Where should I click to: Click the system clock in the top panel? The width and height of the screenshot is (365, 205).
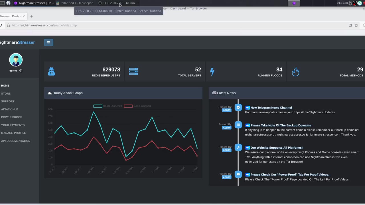[342, 3]
